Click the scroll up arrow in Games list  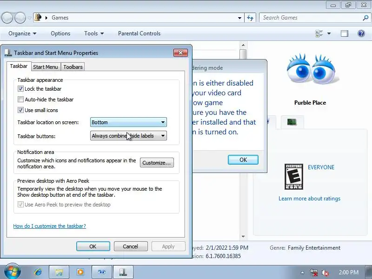(x=243, y=45)
